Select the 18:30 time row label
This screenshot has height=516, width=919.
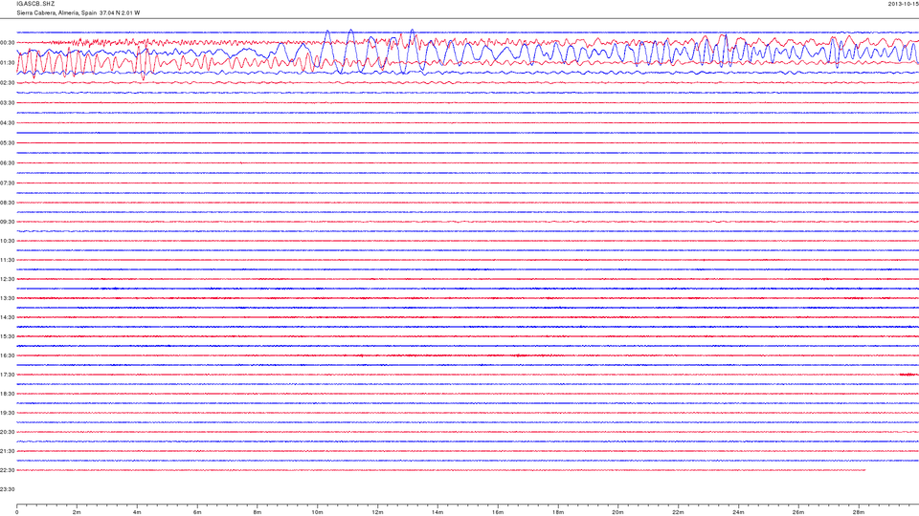(x=7, y=394)
